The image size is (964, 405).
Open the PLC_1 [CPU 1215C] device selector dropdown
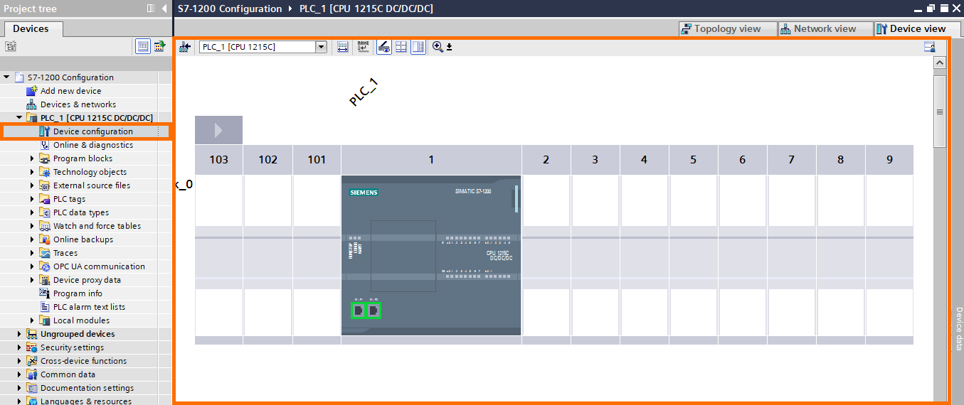tap(321, 47)
